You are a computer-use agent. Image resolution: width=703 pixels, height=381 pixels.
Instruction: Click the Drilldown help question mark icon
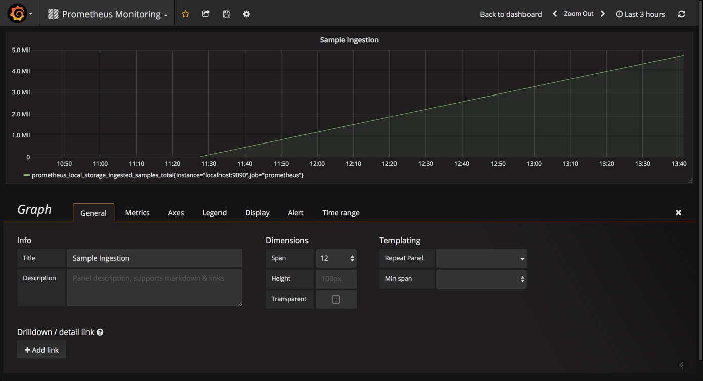tap(100, 332)
